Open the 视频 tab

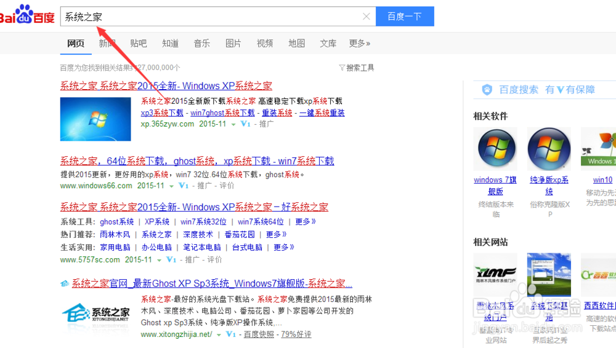[265, 43]
